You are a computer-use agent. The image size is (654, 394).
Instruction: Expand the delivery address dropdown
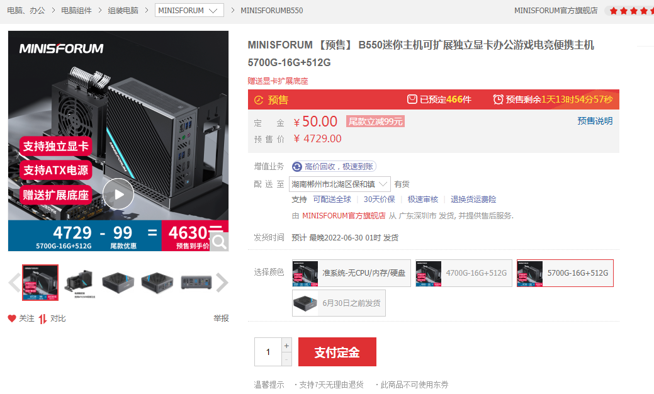pyautogui.click(x=339, y=184)
